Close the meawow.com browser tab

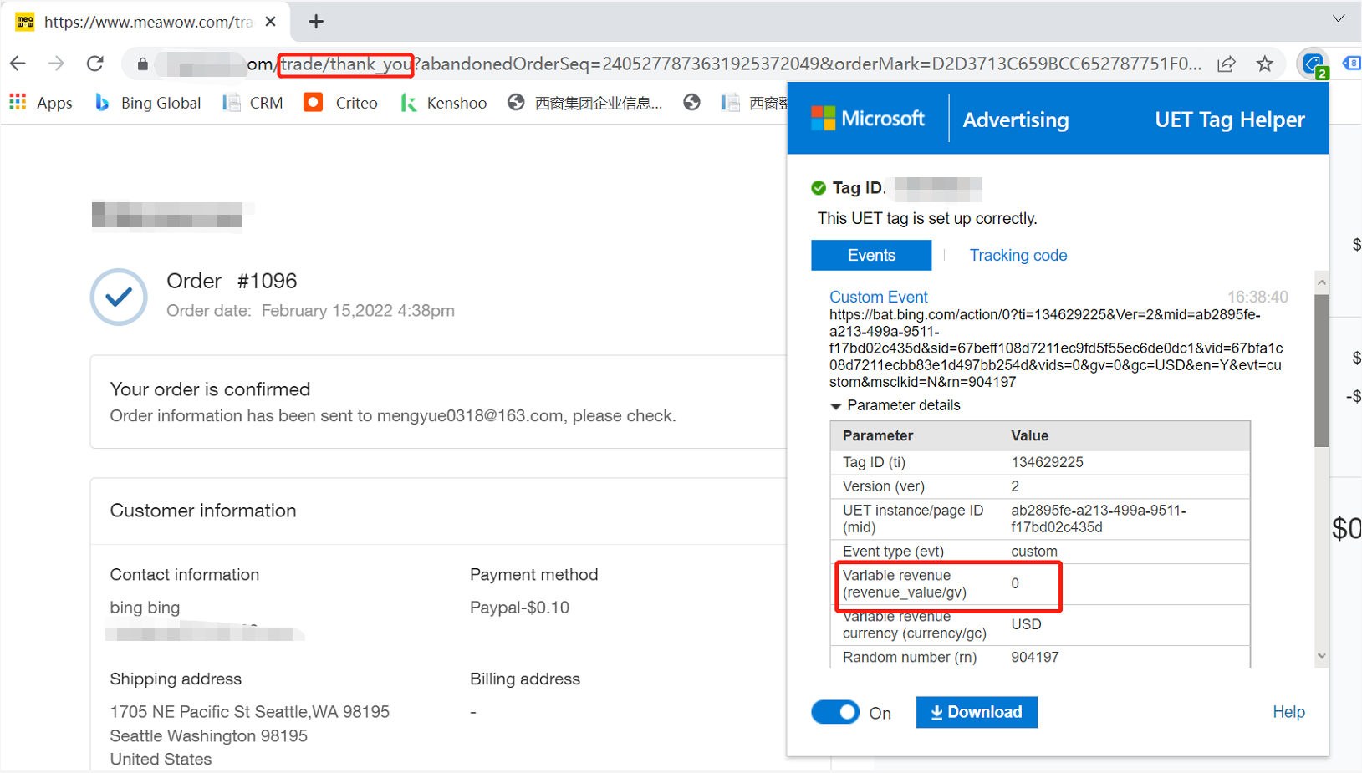pyautogui.click(x=271, y=22)
